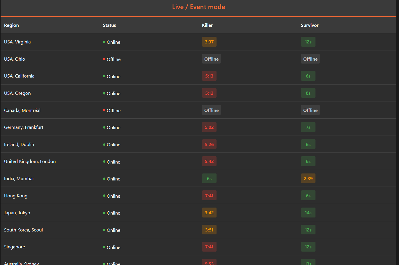Select the Offline killer badge for Montréal

pyautogui.click(x=211, y=110)
